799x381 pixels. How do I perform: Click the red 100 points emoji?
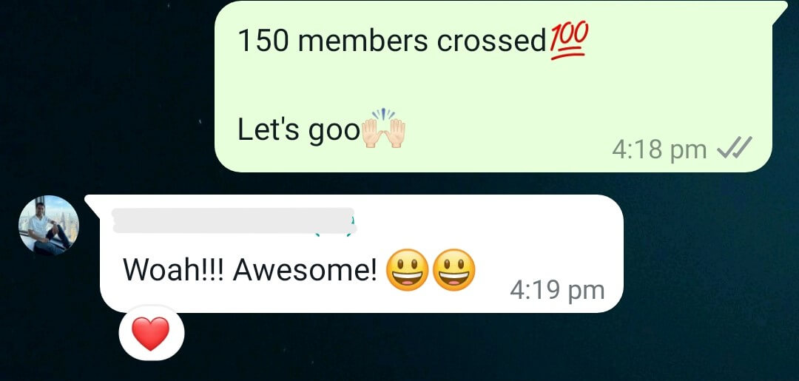pyautogui.click(x=569, y=41)
